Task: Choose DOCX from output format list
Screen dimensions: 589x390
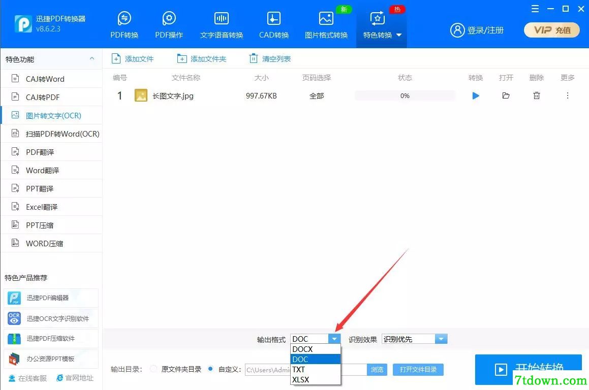Action: pyautogui.click(x=316, y=349)
